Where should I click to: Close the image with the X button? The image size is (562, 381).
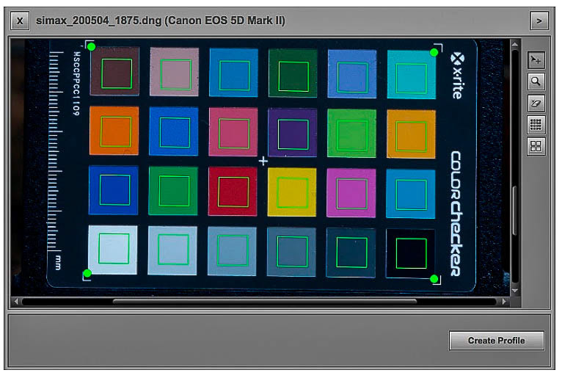(20, 21)
